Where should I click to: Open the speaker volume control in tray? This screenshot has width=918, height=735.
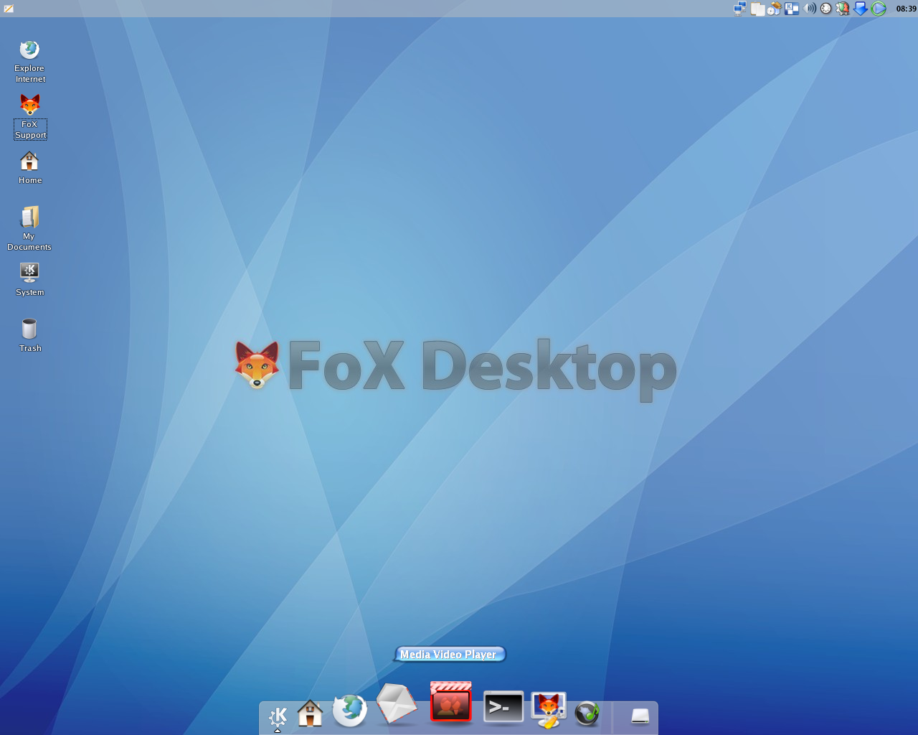click(x=810, y=9)
